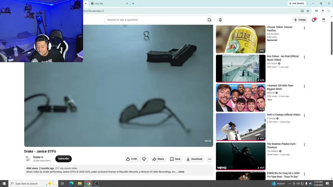Open a new browser tab with plus
This screenshot has width=333, height=187.
tap(133, 4)
